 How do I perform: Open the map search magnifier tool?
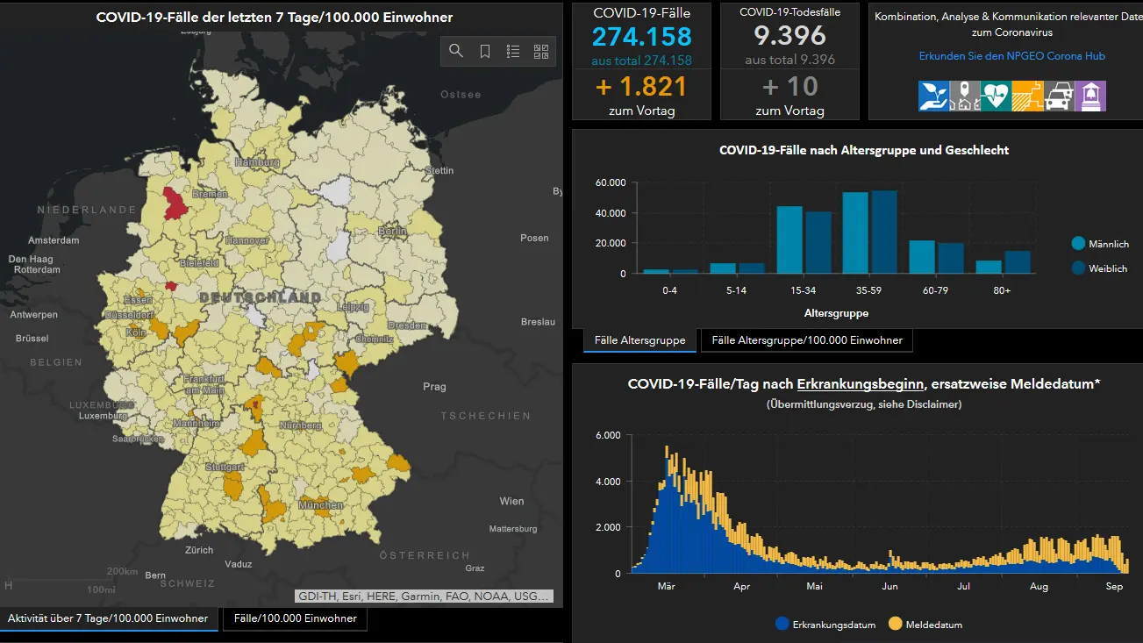tap(456, 52)
